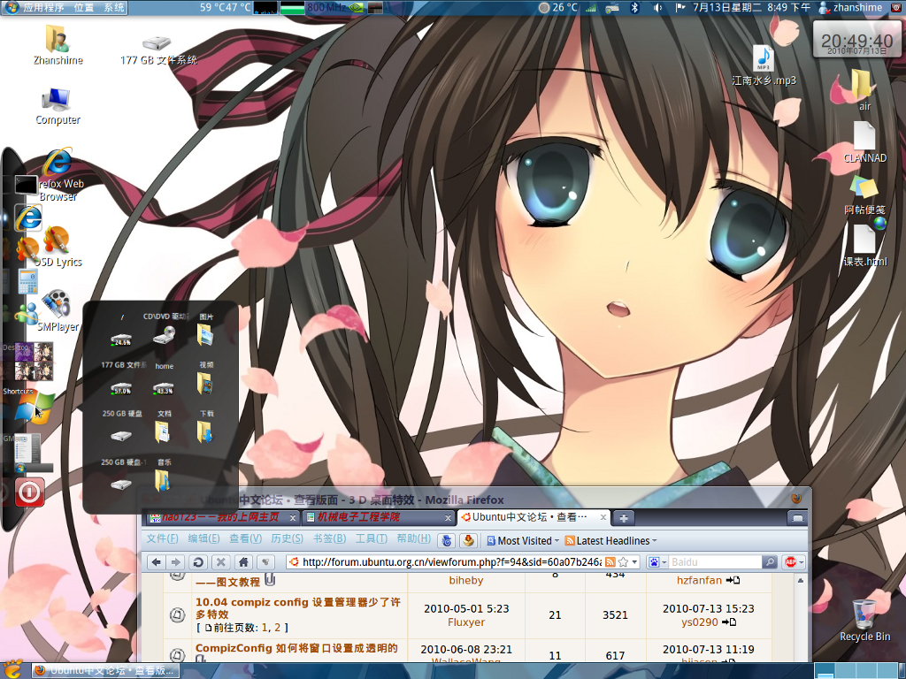Switch to 机械电子工程学院 tab

tap(379, 517)
